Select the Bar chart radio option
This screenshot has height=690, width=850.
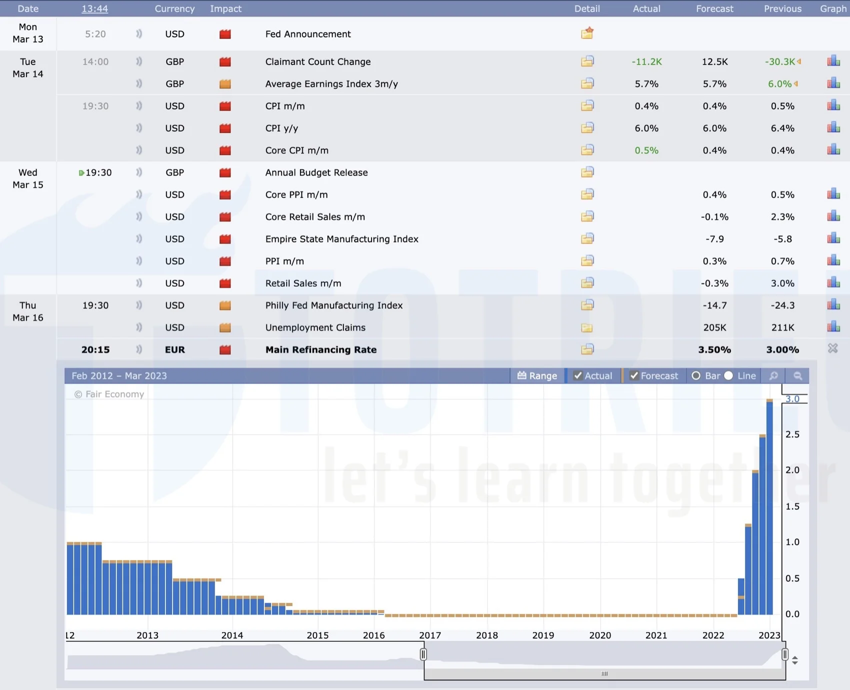696,375
